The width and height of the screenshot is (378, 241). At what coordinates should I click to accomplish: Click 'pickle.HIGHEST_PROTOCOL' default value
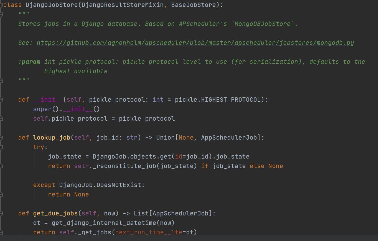point(218,100)
